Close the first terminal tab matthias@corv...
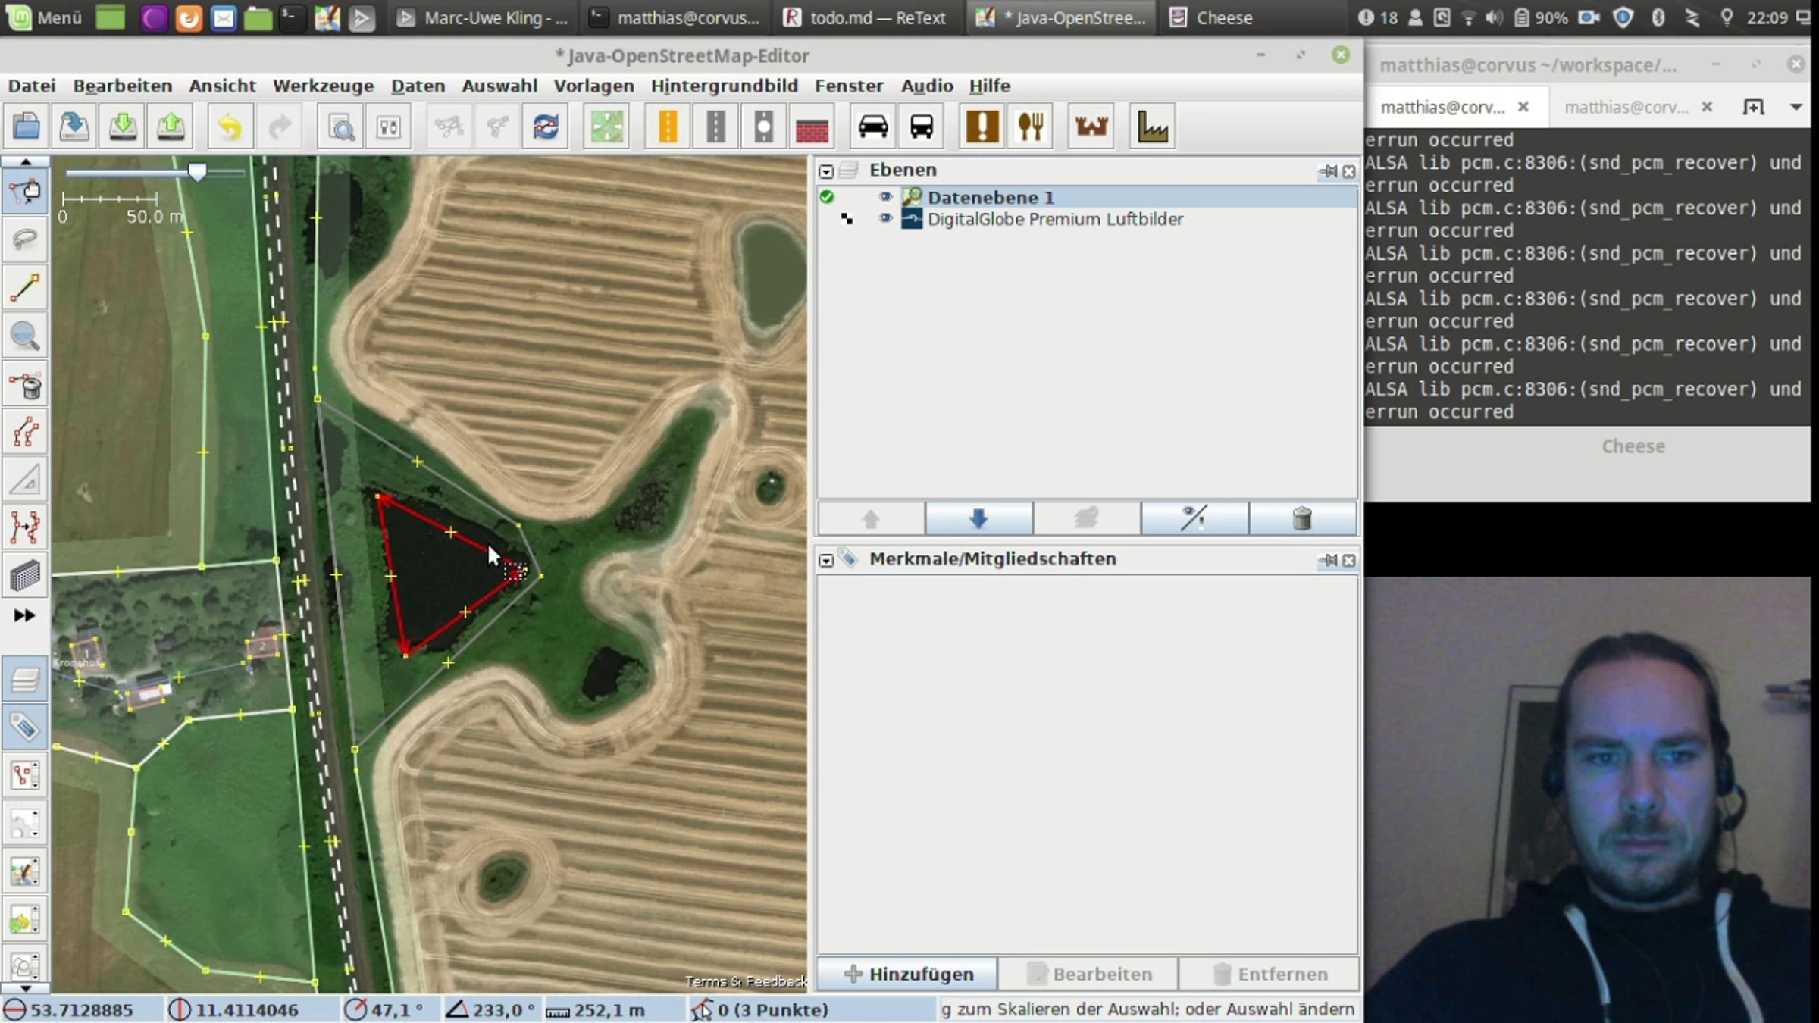Viewport: 1819px width, 1023px height. pos(1523,107)
